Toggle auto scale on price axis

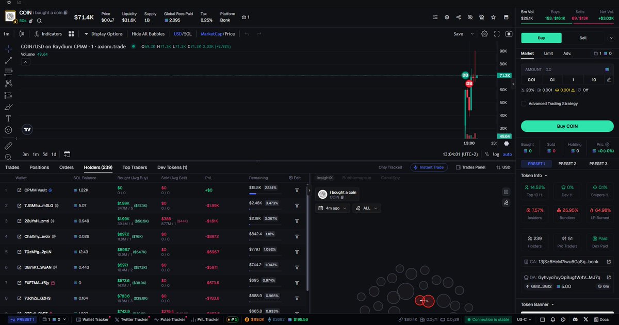[507, 154]
